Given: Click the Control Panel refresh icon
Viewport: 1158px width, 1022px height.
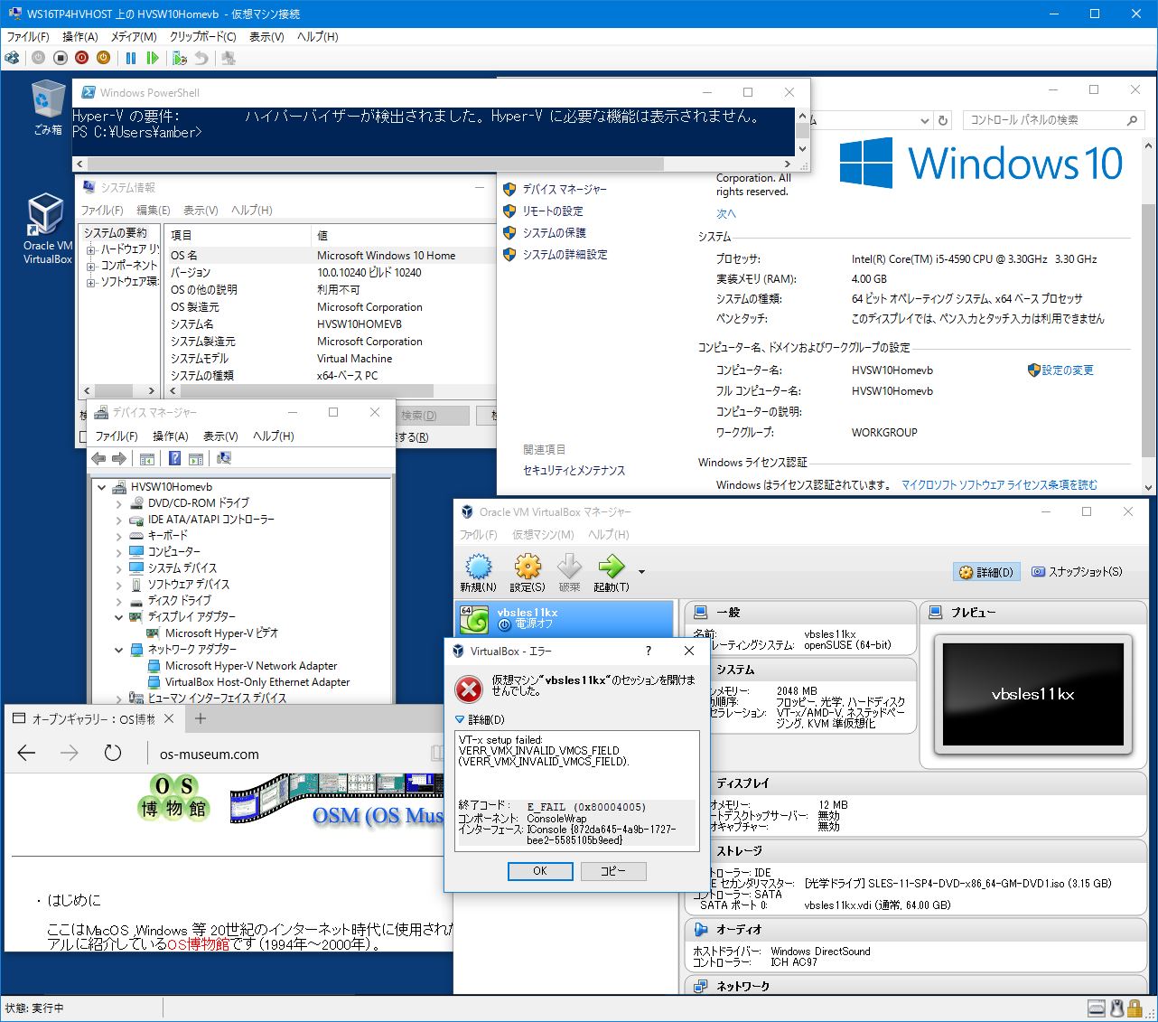Looking at the screenshot, I should 943,120.
